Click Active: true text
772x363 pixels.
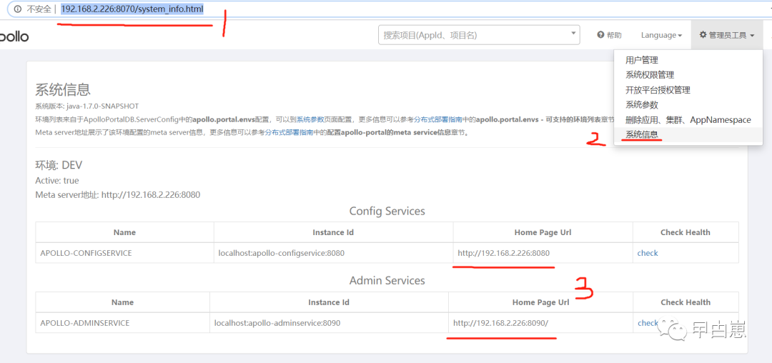point(57,181)
